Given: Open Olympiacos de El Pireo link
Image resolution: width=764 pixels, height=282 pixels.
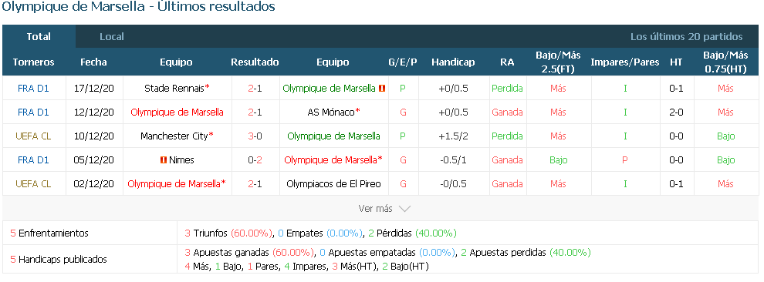Looking at the screenshot, I should (x=333, y=184).
